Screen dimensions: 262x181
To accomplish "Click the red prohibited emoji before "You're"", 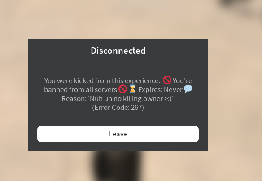I will coord(167,80).
